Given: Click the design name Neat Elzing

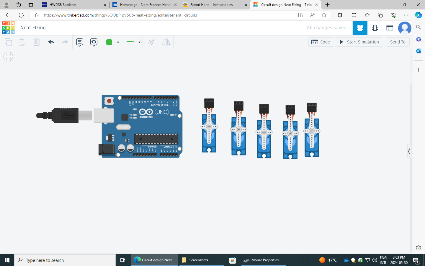Looking at the screenshot, I should (33, 27).
